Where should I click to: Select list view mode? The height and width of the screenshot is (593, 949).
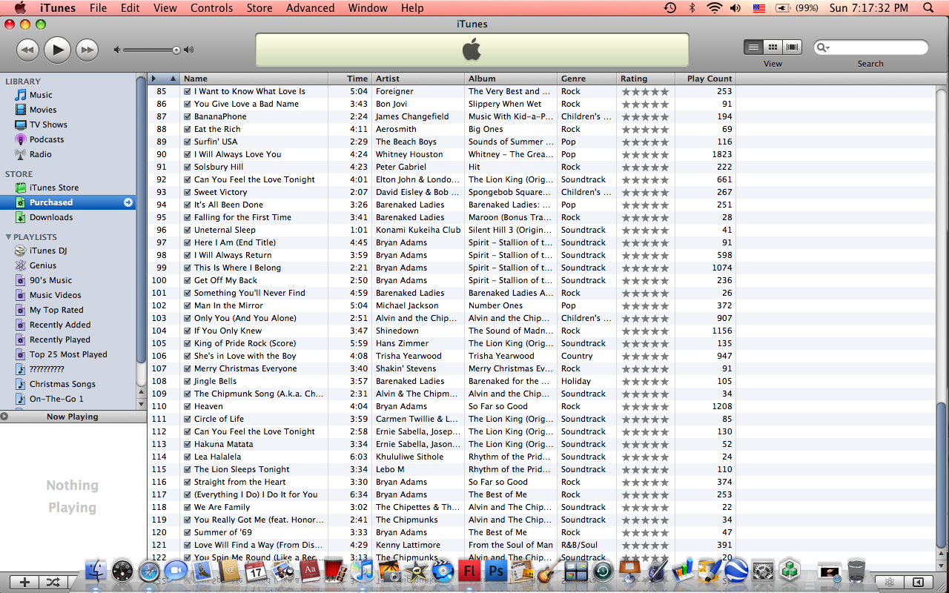click(753, 47)
